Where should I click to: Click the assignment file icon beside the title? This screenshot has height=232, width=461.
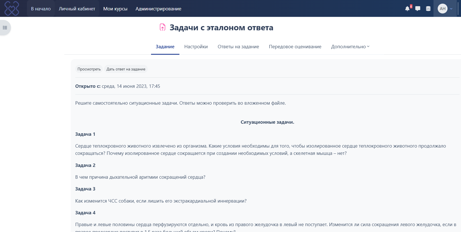[163, 27]
